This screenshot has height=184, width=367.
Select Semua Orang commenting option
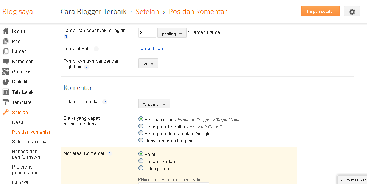pos(141,119)
